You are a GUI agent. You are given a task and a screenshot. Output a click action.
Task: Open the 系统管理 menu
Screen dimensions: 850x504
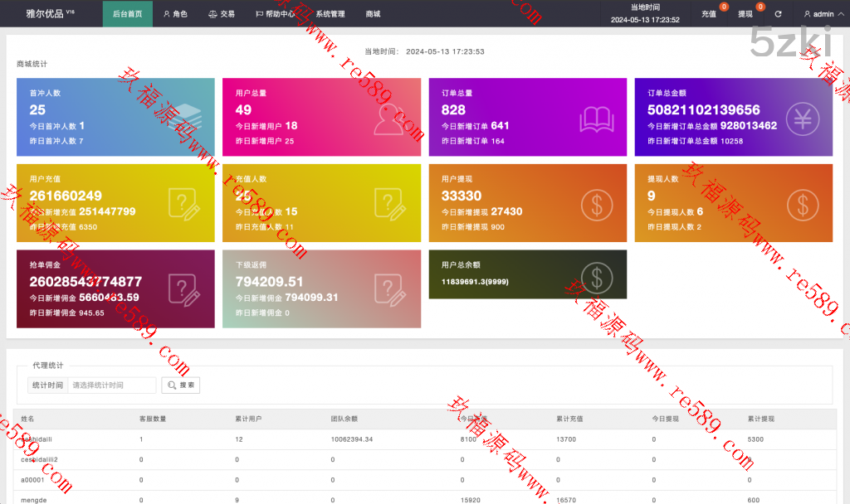click(330, 14)
